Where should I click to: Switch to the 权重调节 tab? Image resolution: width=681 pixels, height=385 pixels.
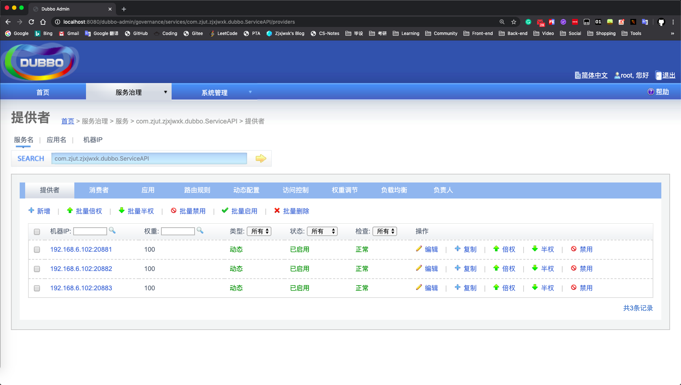pos(345,190)
